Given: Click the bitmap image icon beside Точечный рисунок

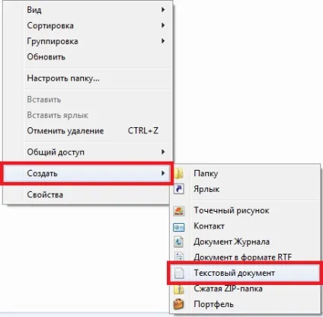Looking at the screenshot, I should click(x=179, y=211).
